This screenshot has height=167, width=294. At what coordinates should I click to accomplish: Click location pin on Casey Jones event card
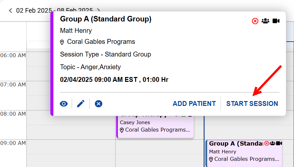pyautogui.click(x=122, y=130)
